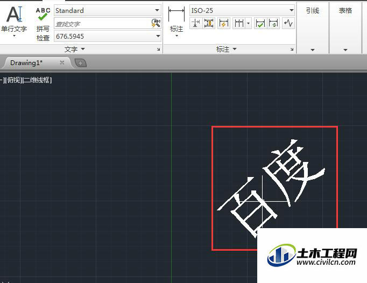The width and height of the screenshot is (367, 283).
Task: Close the Drawing1* tab
Action: click(x=62, y=62)
